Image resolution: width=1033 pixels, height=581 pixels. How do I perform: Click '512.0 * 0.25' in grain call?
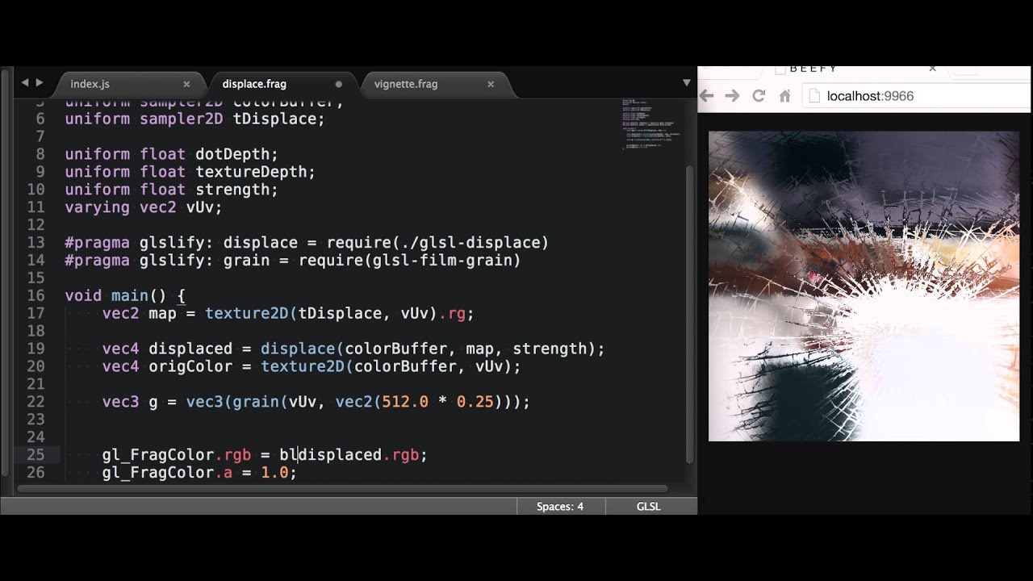tap(437, 402)
